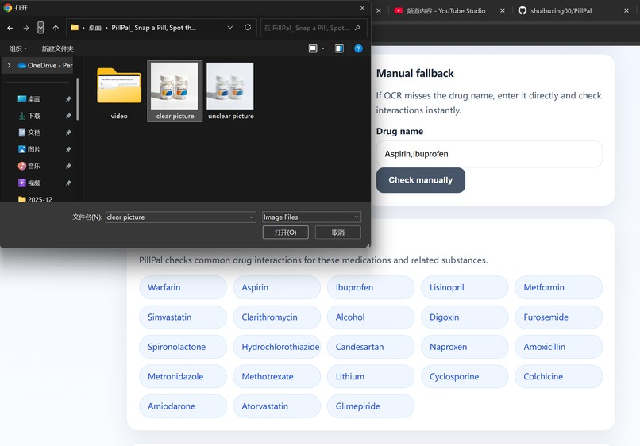Select the Warfarin drug chip
The image size is (640, 446).
point(183,287)
